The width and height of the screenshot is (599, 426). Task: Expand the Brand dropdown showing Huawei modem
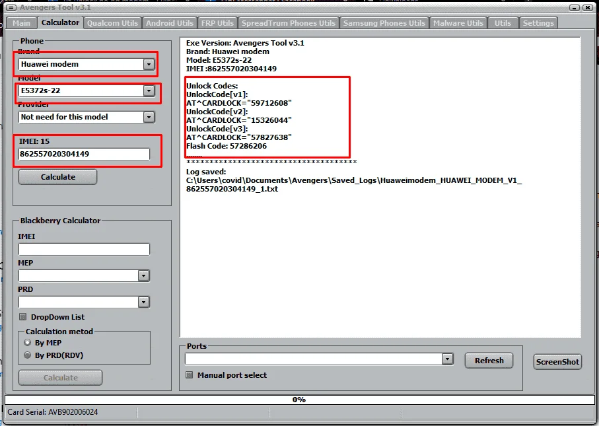tap(149, 64)
